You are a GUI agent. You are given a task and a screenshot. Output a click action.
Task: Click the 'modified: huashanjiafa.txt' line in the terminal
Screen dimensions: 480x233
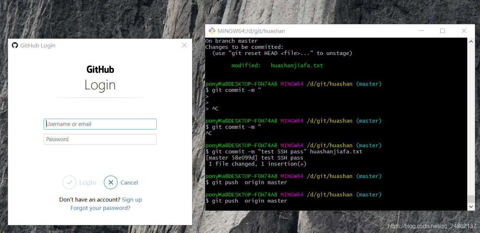click(277, 65)
